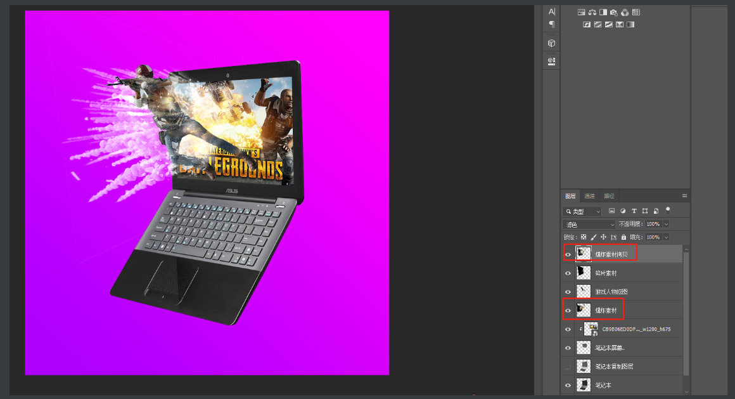The width and height of the screenshot is (735, 399).
Task: Hide the CB9B06ED0DF clipped layer
Action: [568, 329]
